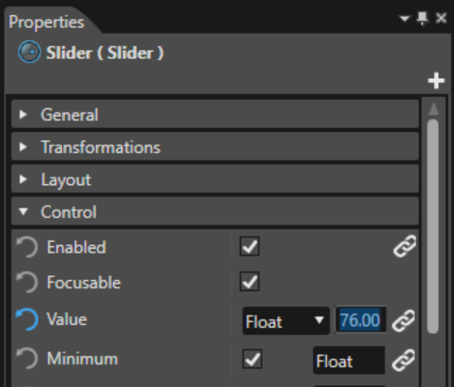The width and height of the screenshot is (454, 387).
Task: Reset the Minimum property to default
Action: pos(27,359)
